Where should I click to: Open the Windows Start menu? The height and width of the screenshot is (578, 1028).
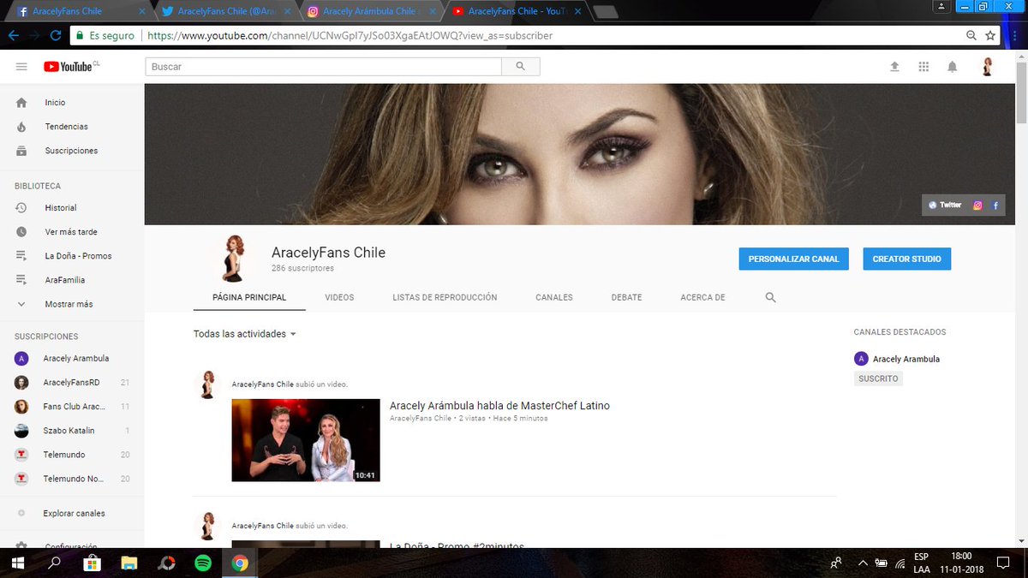coord(17,563)
